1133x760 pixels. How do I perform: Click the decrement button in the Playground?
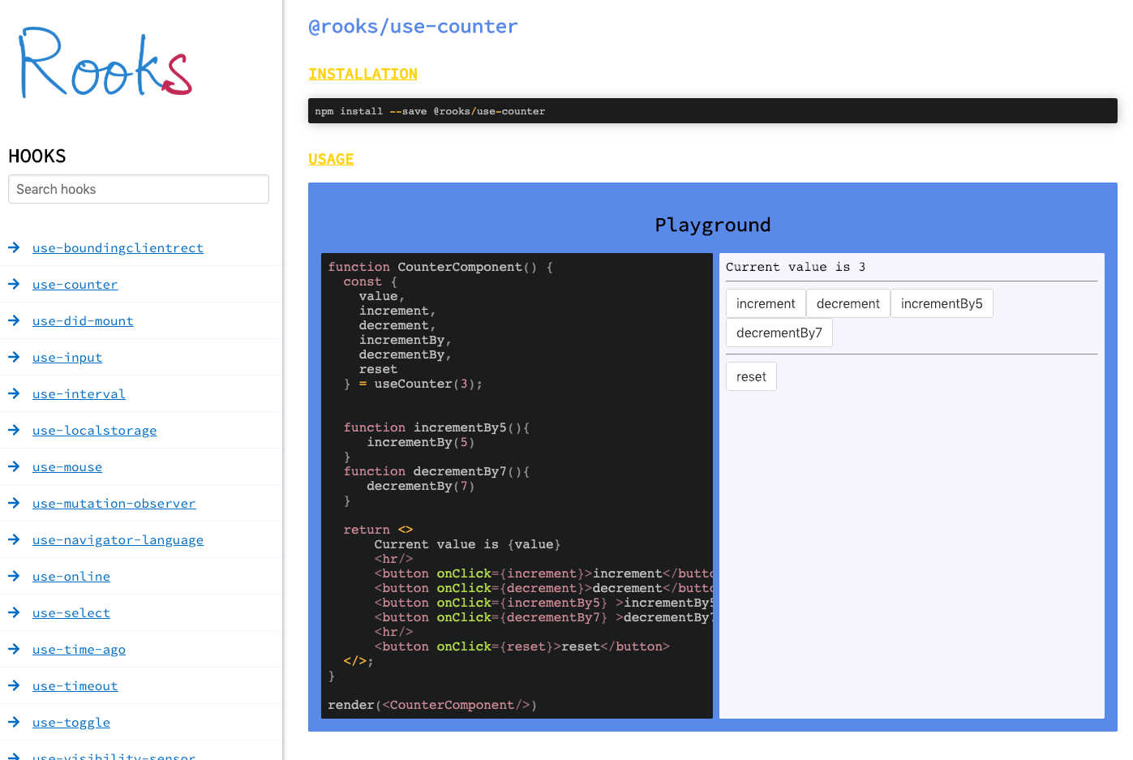848,303
